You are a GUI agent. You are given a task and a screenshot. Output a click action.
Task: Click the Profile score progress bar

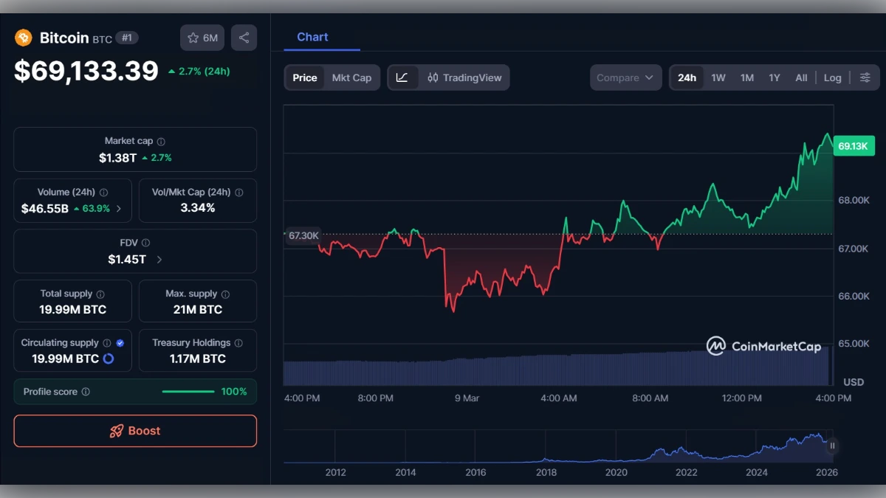click(188, 392)
